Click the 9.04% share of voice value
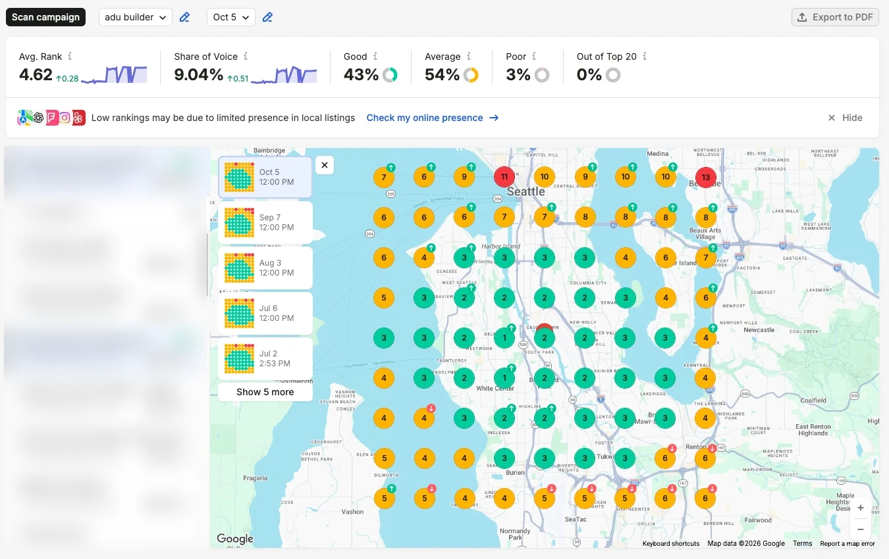Viewport: 889px width, 559px height. [199, 75]
